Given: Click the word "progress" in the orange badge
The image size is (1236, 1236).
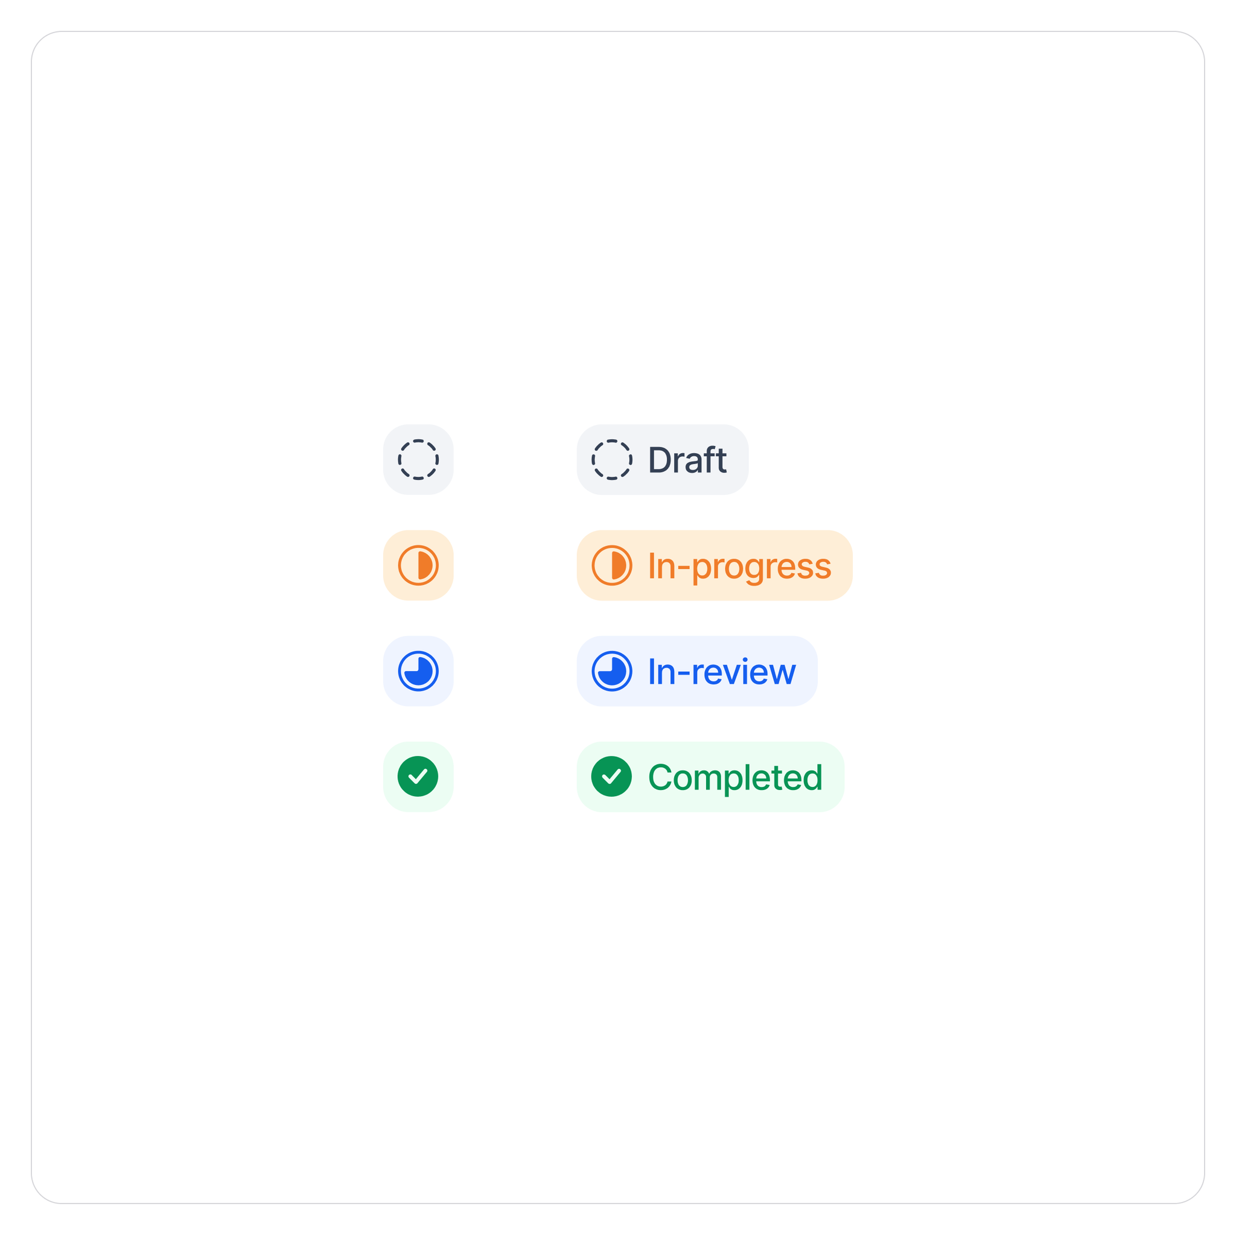Looking at the screenshot, I should (x=761, y=567).
